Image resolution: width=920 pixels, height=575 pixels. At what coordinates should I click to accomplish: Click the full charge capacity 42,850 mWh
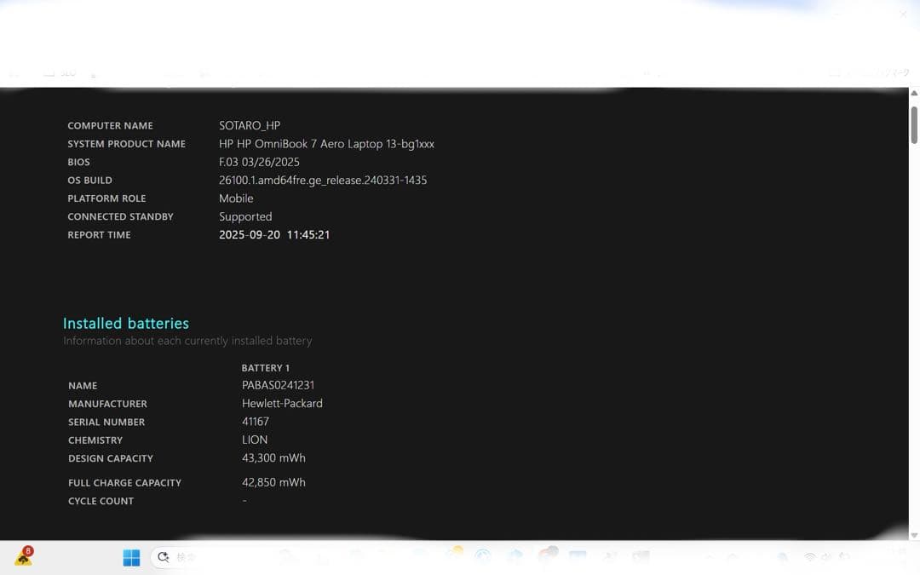(x=273, y=482)
